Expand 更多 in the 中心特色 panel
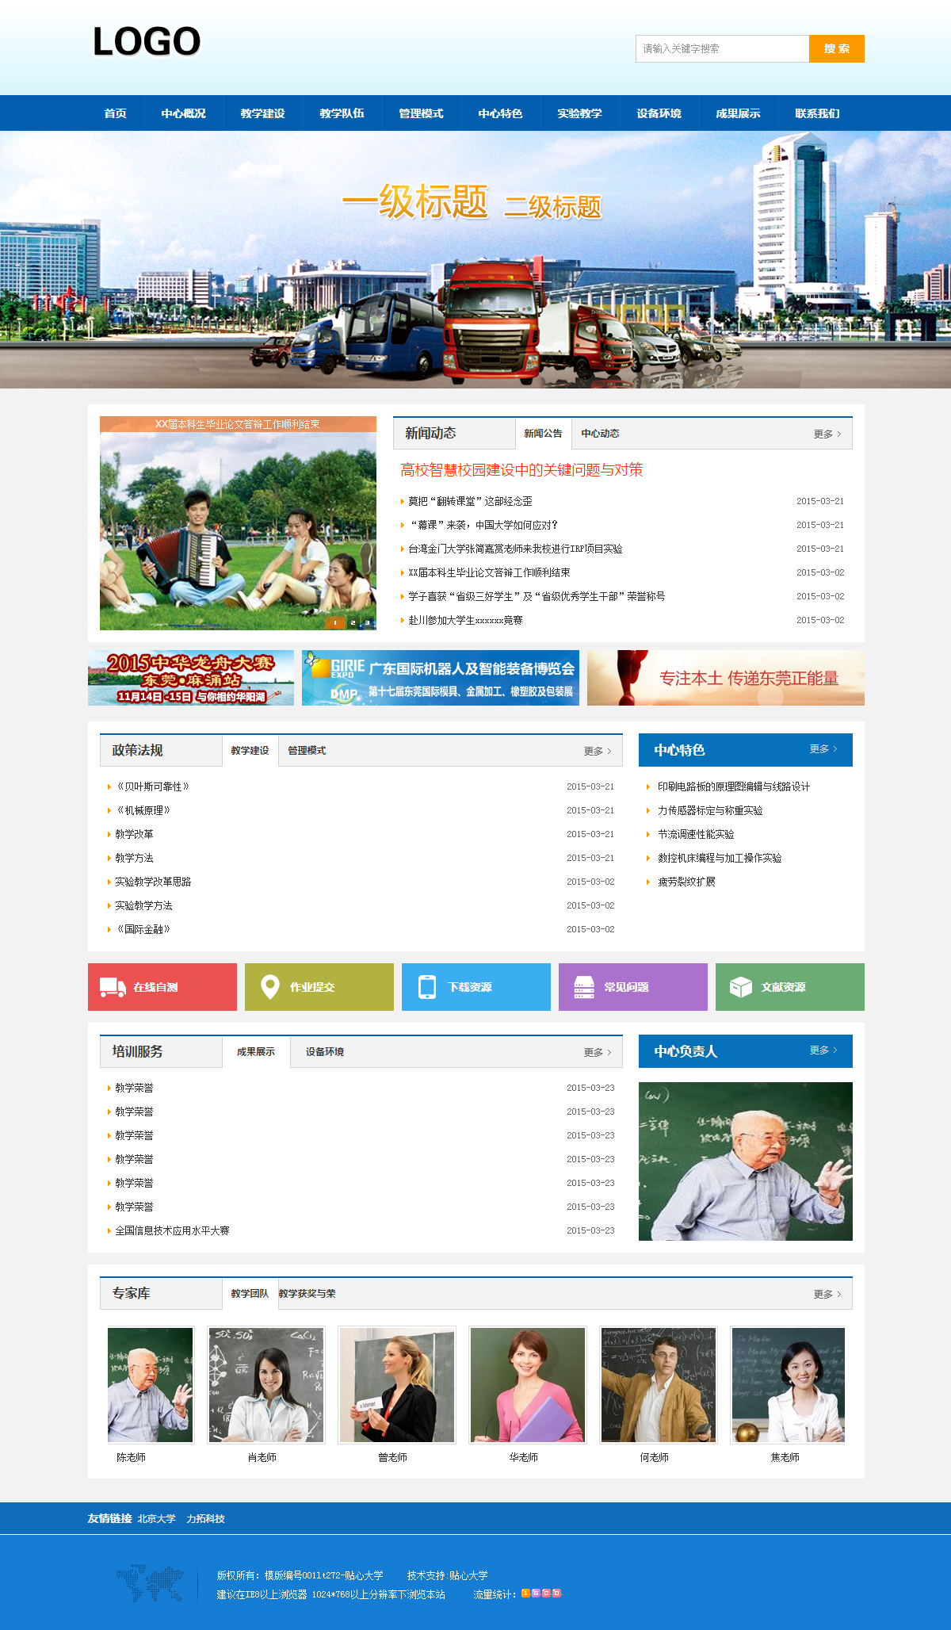 (823, 749)
